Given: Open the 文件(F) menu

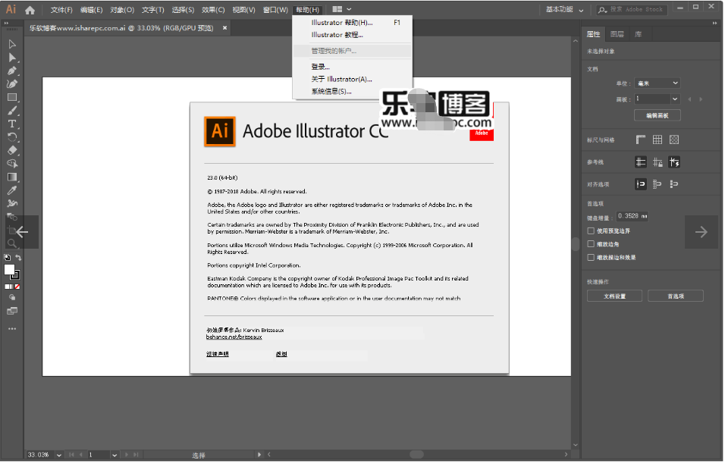Looking at the screenshot, I should [x=61, y=10].
